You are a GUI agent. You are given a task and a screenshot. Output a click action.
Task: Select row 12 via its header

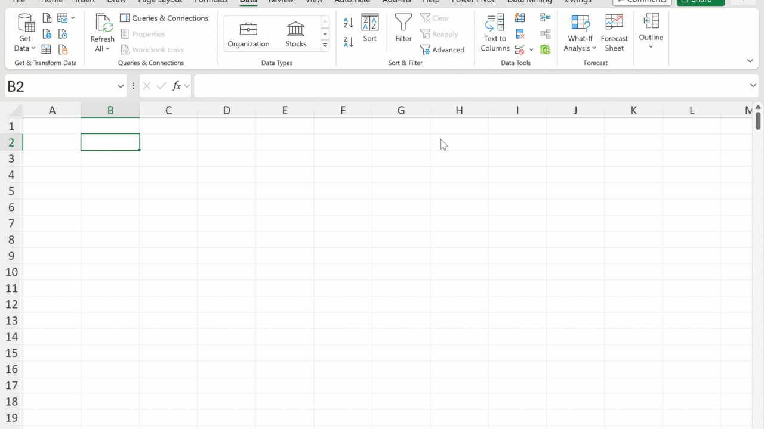click(x=11, y=304)
